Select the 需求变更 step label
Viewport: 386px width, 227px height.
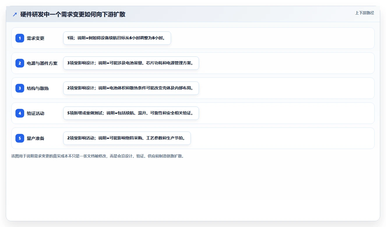[x=36, y=38]
